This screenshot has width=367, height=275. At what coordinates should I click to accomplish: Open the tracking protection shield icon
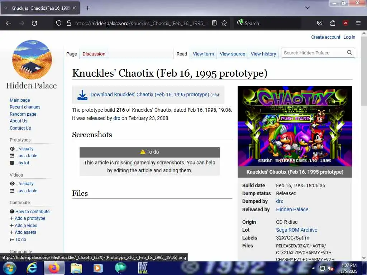coord(59,23)
